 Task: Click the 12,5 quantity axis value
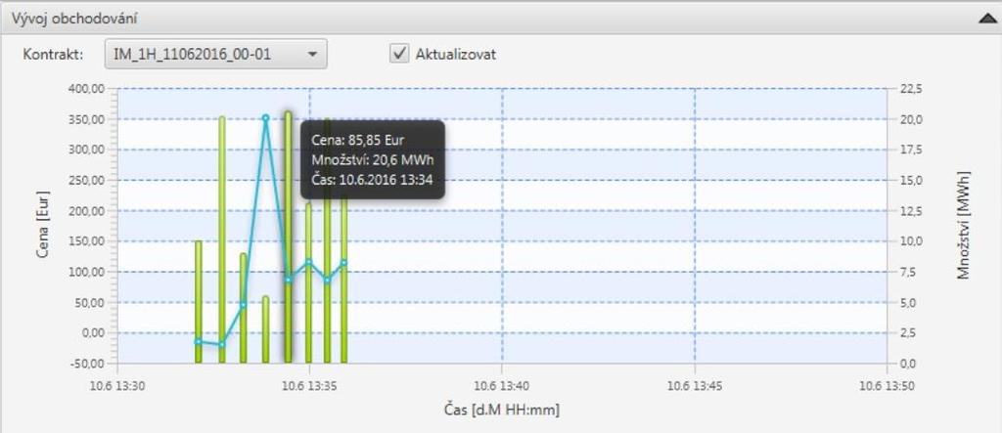pyautogui.click(x=911, y=211)
